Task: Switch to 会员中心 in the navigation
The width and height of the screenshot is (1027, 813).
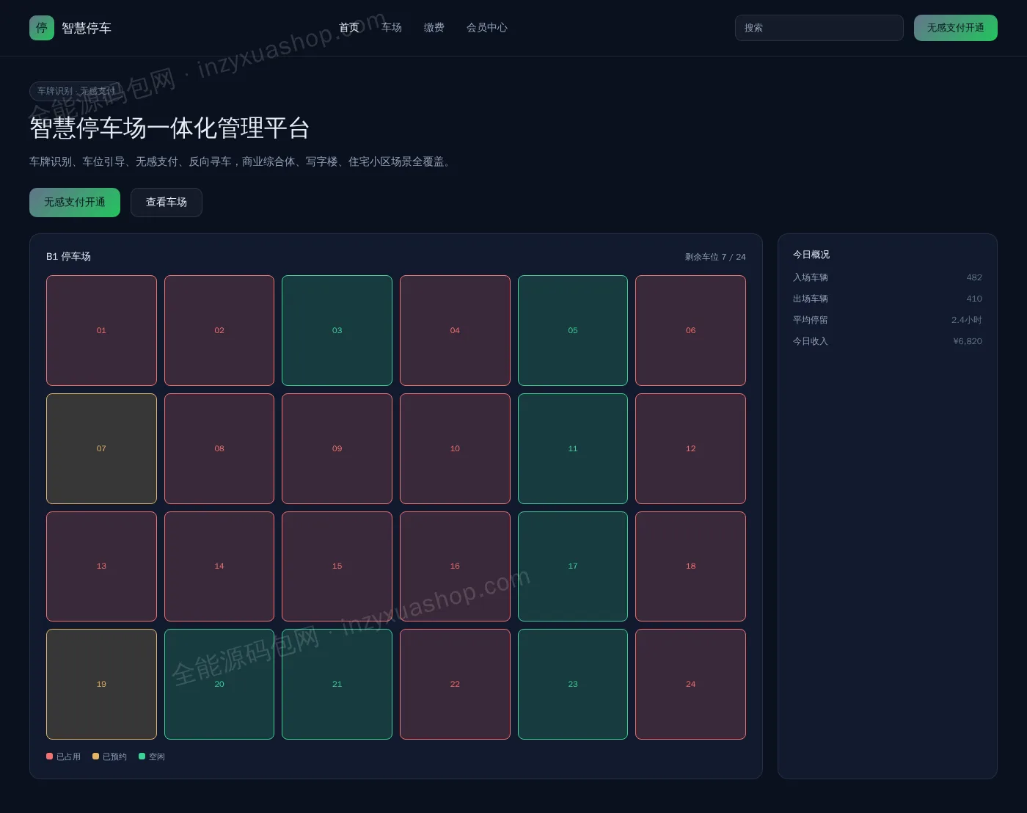Action: click(x=487, y=28)
